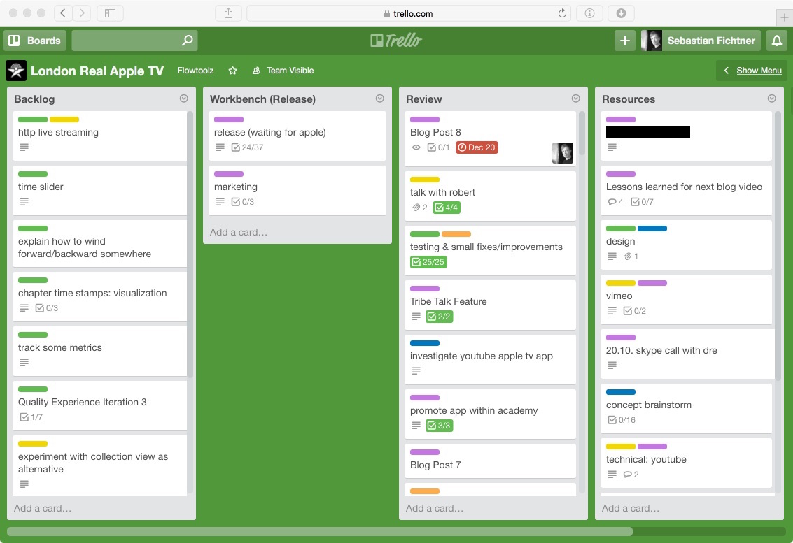The image size is (793, 543).
Task: Click the search magnifier icon
Action: [187, 40]
